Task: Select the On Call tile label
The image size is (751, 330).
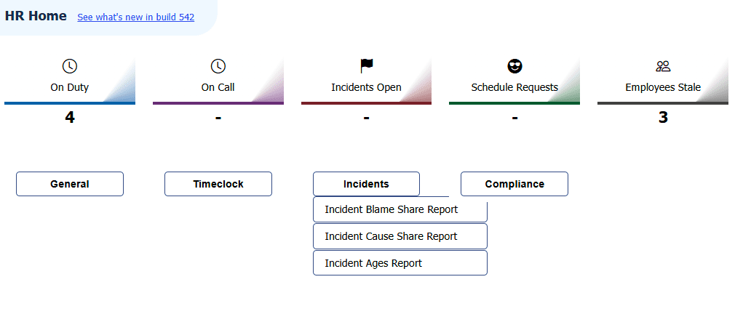Action: click(x=218, y=87)
